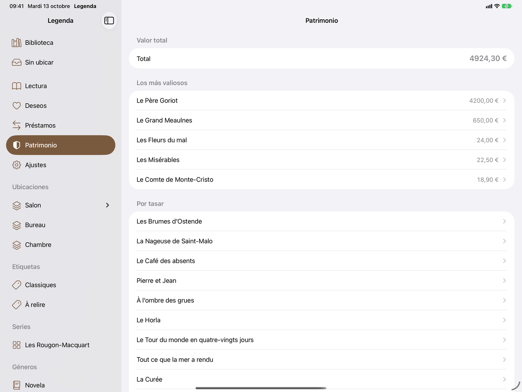The image size is (522, 392).
Task: Open Préstamos in sidebar
Action: (x=61, y=125)
